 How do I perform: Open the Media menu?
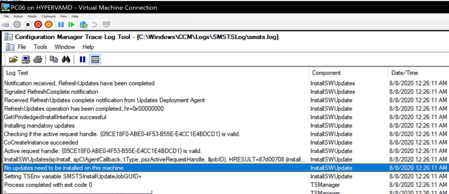point(32,16)
